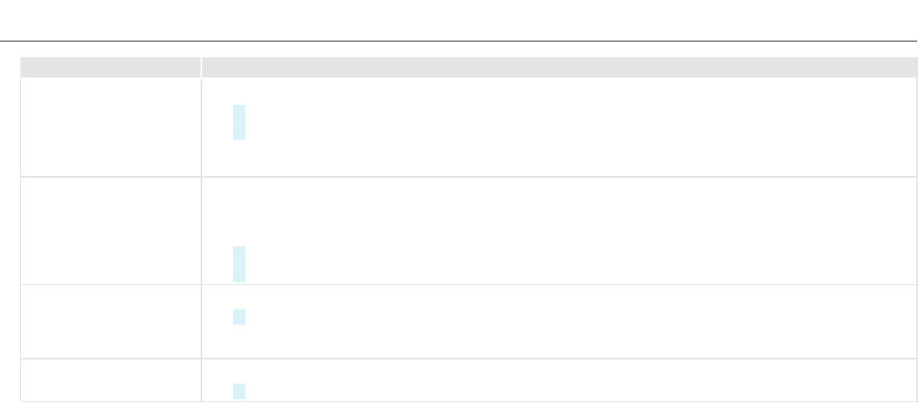Click the gray left header cell
The width and height of the screenshot is (918, 403).
[x=110, y=67]
